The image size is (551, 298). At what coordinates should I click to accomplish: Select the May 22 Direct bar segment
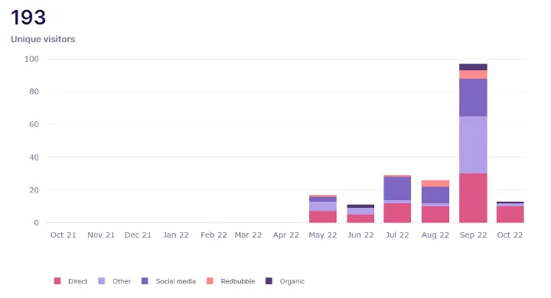pos(323,217)
